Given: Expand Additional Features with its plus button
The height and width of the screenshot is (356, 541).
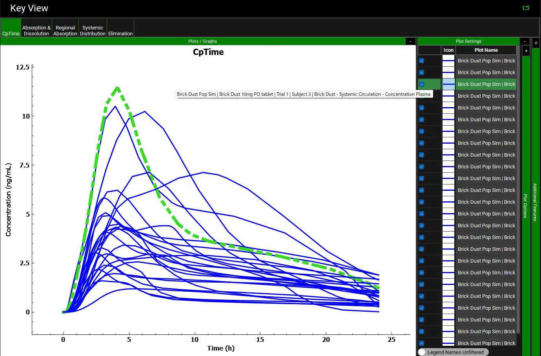Looking at the screenshot, I should [536, 43].
